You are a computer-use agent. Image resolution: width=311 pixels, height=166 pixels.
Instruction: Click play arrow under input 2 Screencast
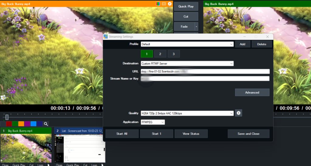(102, 165)
